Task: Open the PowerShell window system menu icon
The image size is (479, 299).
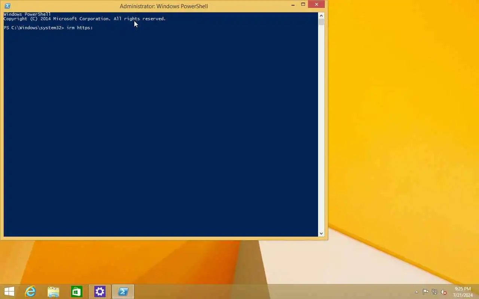Action: coord(7,6)
